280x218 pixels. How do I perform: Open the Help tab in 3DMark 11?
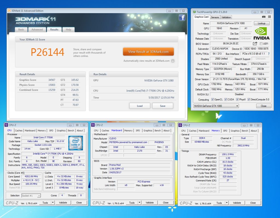[x=68, y=30]
